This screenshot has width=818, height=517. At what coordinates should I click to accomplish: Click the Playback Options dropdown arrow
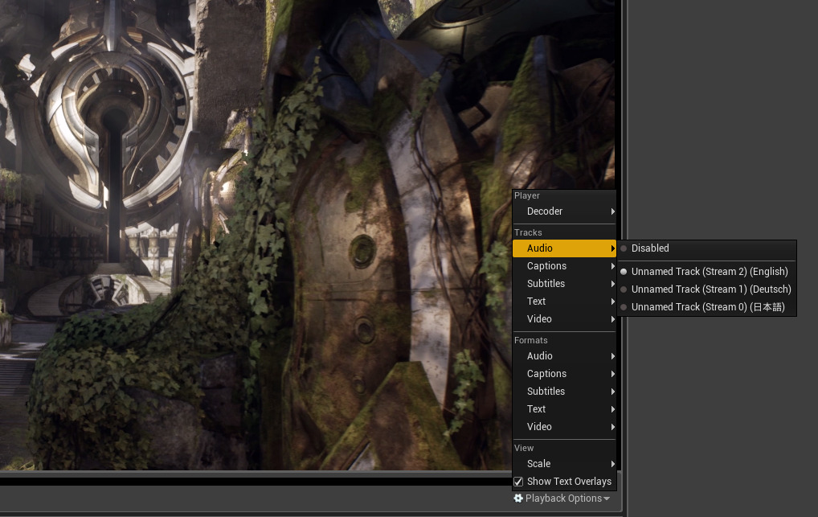(607, 499)
